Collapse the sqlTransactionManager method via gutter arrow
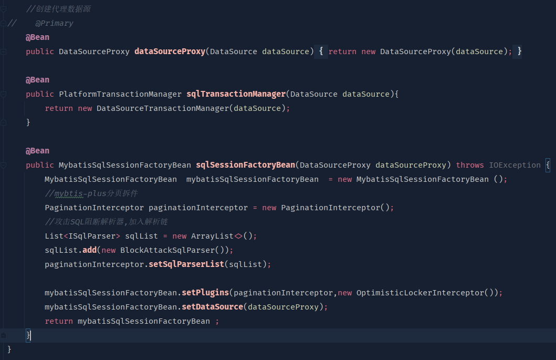 (3, 94)
